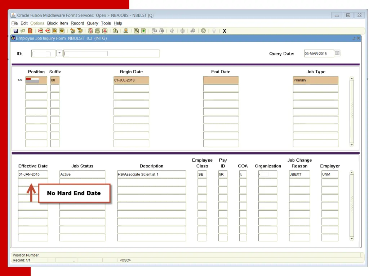Click the Job Status Active field

click(83, 174)
